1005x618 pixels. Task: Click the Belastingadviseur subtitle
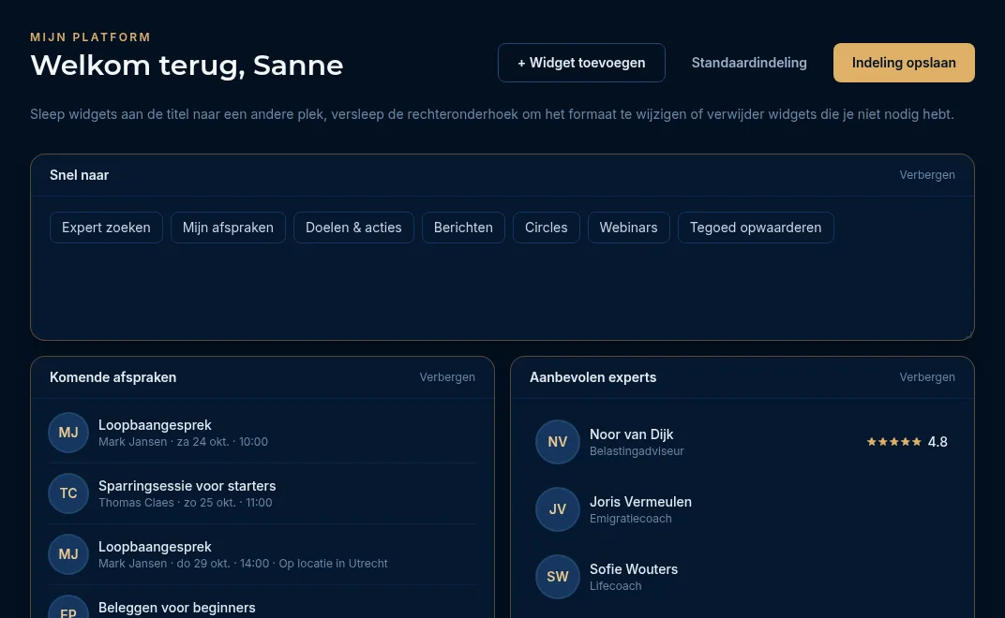pyautogui.click(x=637, y=450)
